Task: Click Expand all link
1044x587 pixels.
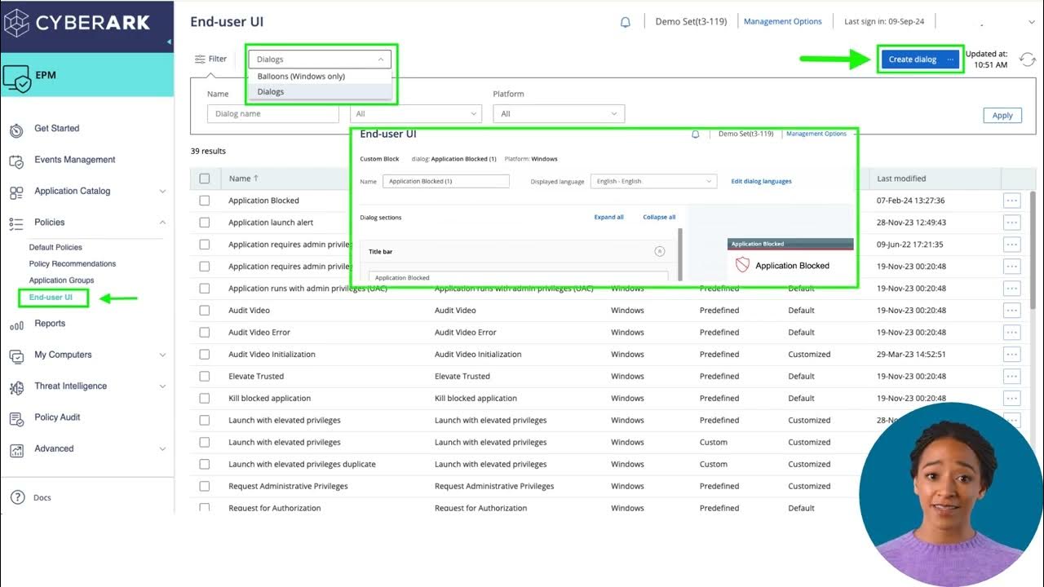Action: tap(609, 218)
